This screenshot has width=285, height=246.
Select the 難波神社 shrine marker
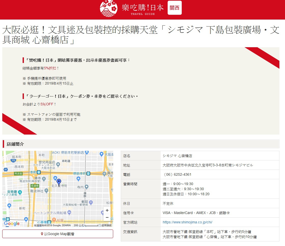click(46, 190)
